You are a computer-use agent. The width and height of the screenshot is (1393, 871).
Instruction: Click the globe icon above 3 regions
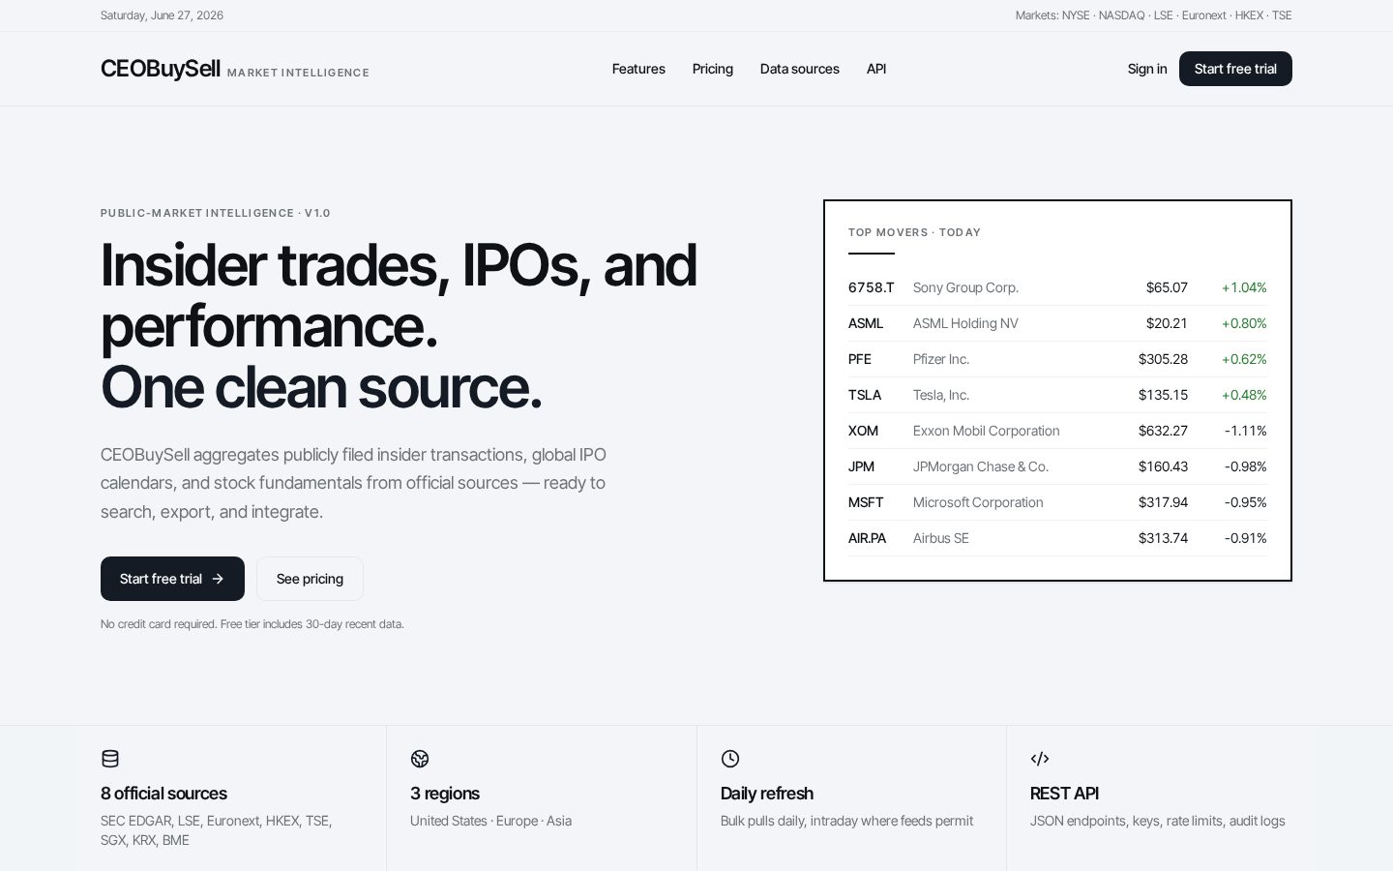[420, 759]
